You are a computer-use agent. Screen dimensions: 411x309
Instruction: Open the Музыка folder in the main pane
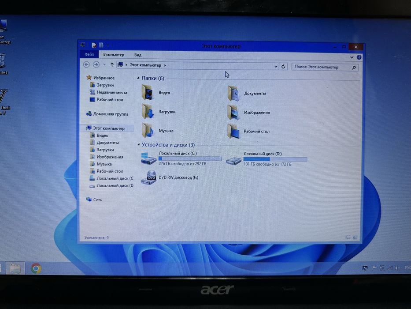coord(157,131)
